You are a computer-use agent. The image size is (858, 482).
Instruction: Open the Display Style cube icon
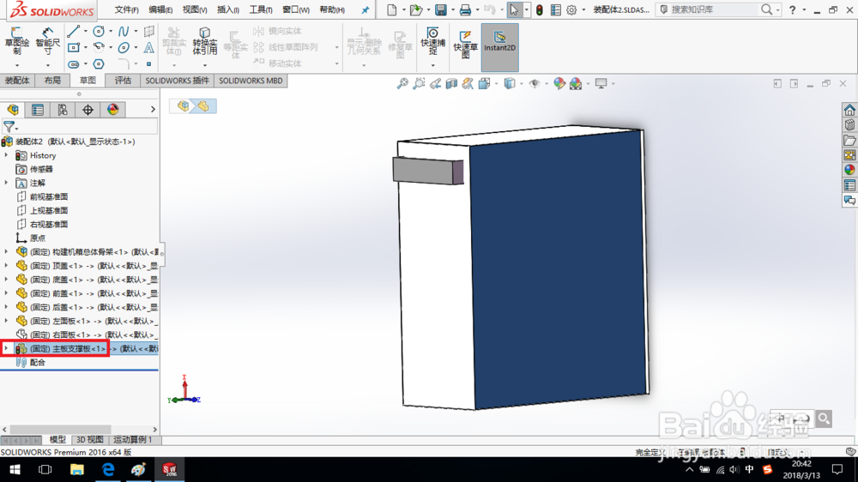point(510,83)
